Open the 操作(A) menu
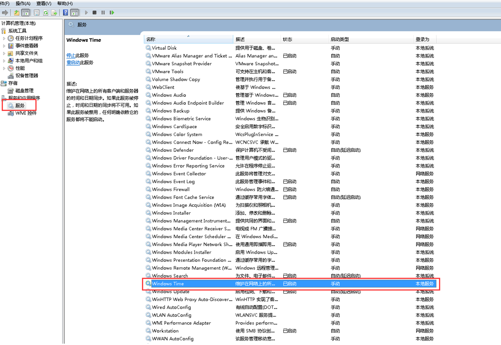Image resolution: width=501 pixels, height=345 pixels. pos(23,4)
